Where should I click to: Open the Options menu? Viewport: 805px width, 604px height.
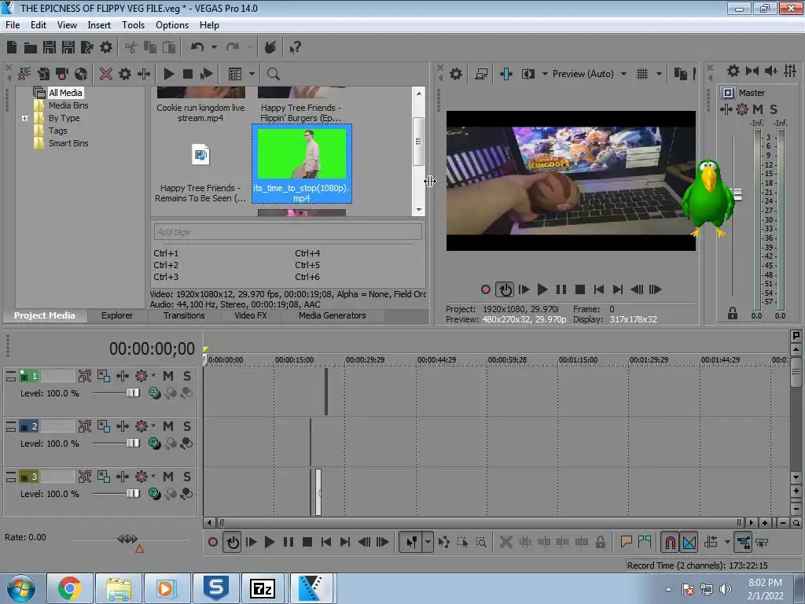pyautogui.click(x=172, y=24)
